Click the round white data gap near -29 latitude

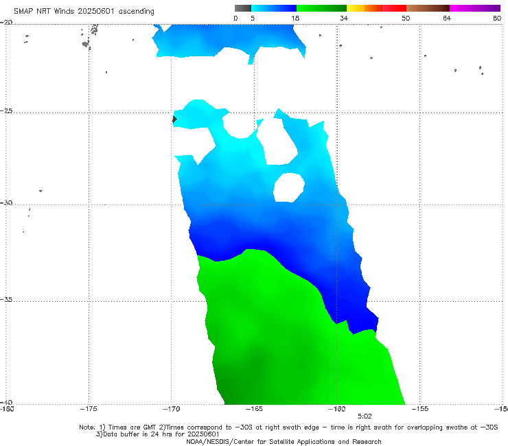tap(289, 187)
